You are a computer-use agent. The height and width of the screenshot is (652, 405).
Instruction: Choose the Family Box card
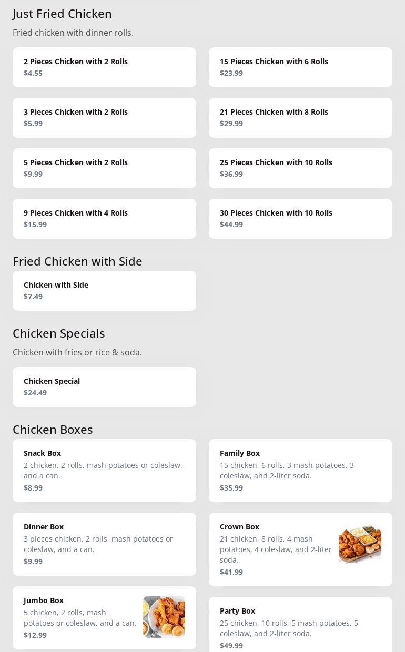[x=300, y=471]
